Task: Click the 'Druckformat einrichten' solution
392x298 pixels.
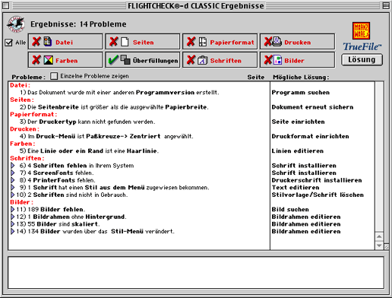Action: [310, 136]
